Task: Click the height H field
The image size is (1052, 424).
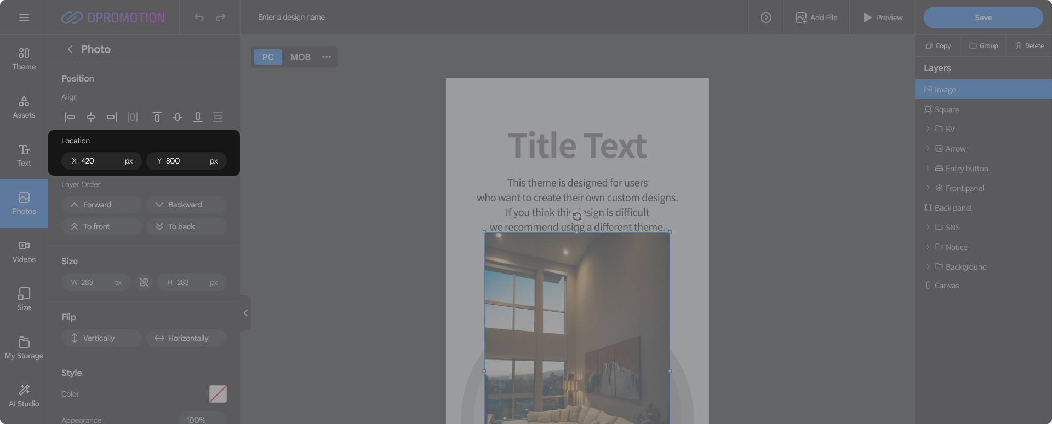Action: [x=192, y=282]
